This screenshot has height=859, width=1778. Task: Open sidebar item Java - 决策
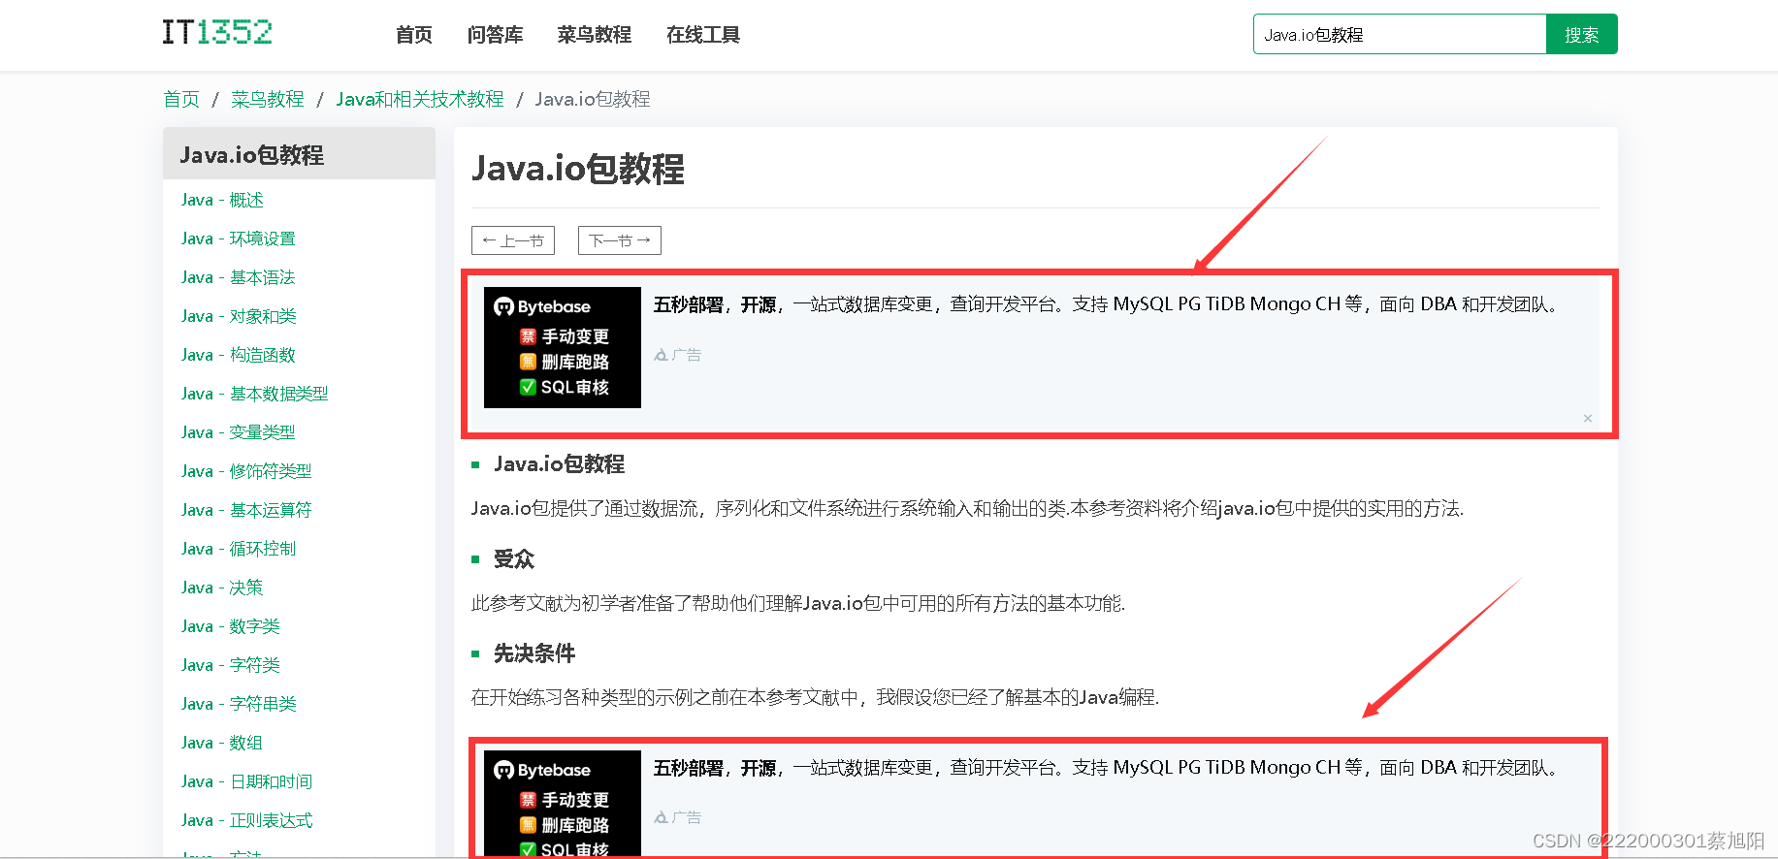click(x=222, y=588)
